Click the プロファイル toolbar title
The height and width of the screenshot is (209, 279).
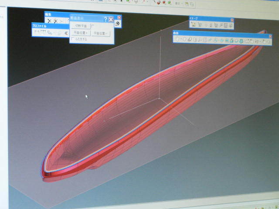(39, 26)
